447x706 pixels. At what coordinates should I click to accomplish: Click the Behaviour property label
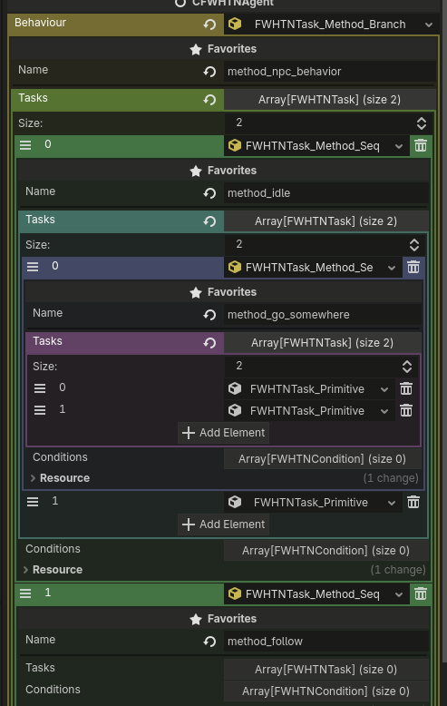[x=41, y=23]
